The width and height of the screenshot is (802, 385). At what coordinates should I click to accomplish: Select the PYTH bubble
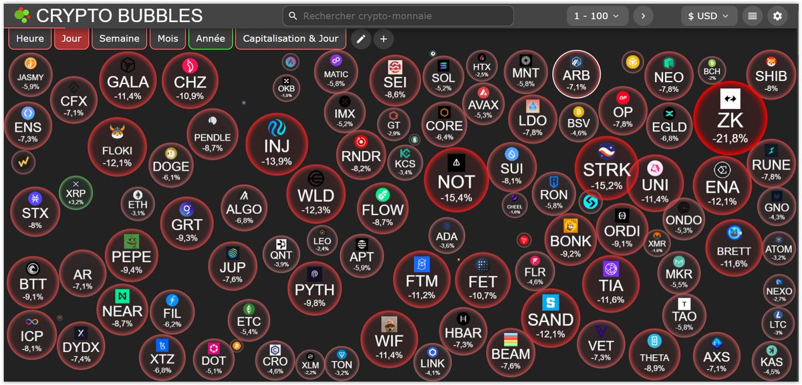(315, 289)
